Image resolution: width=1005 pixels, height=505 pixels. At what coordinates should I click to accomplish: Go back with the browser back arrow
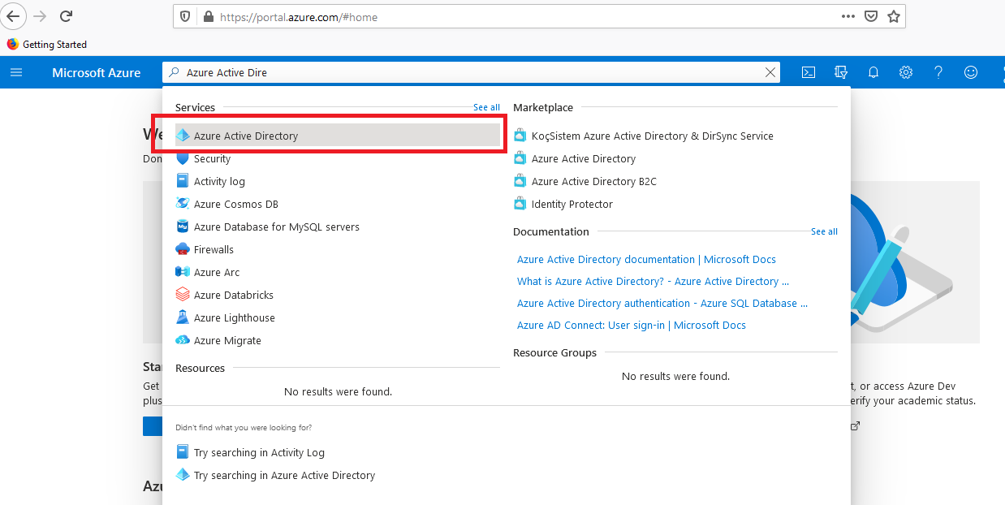[x=14, y=16]
